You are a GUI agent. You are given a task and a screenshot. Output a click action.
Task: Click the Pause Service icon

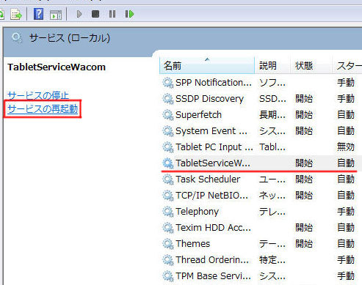pyautogui.click(x=112, y=14)
